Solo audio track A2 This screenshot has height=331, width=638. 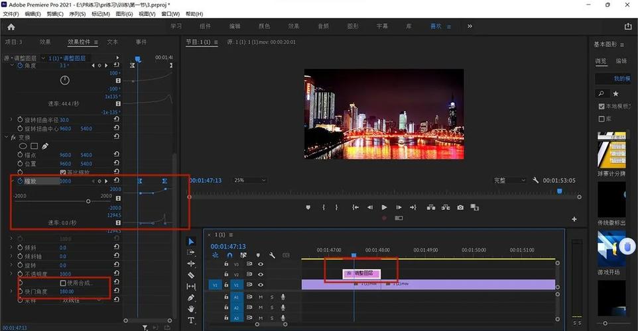click(272, 307)
